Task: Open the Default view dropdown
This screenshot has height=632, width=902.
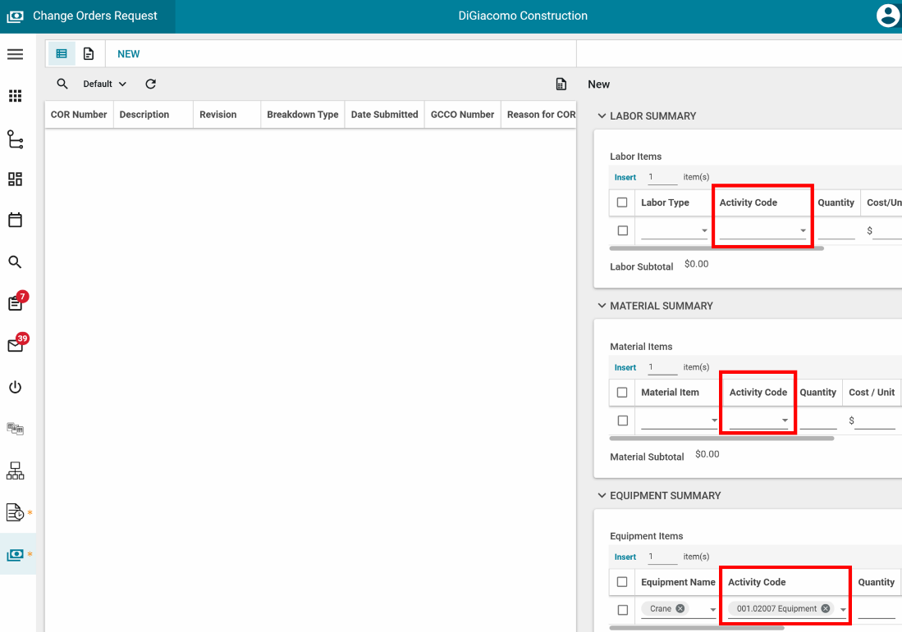Action: click(104, 84)
